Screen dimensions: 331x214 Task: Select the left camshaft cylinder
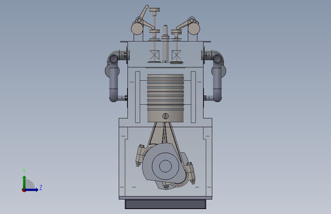[137, 29]
